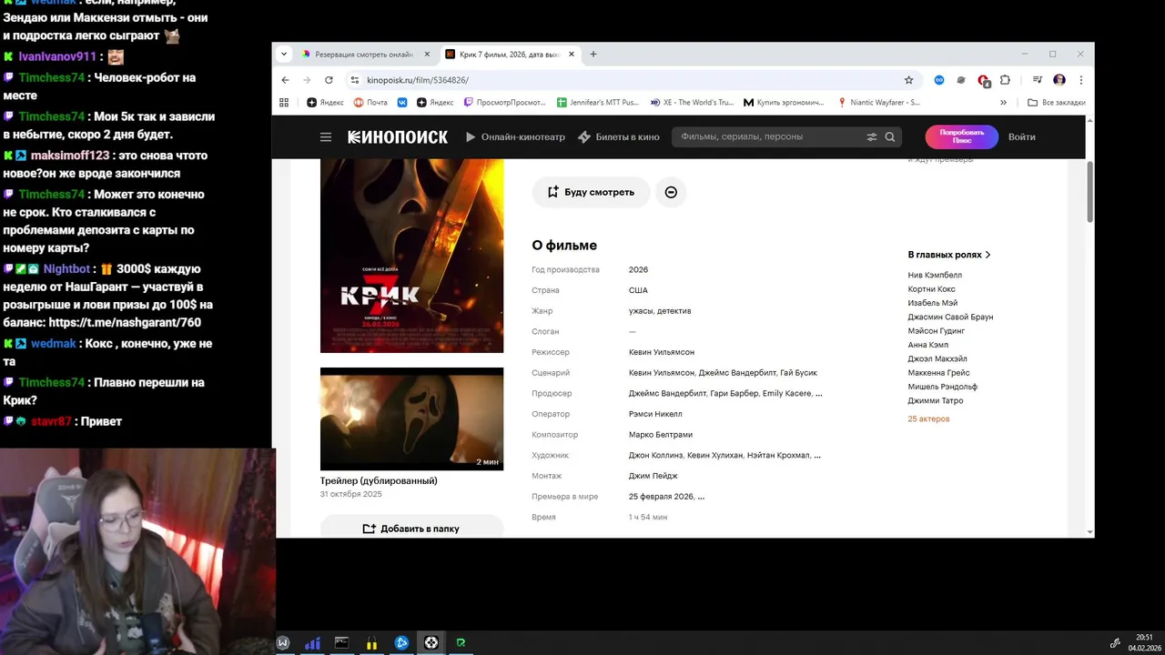Bookmark this page with star icon
The height and width of the screenshot is (655, 1165).
[x=908, y=80]
